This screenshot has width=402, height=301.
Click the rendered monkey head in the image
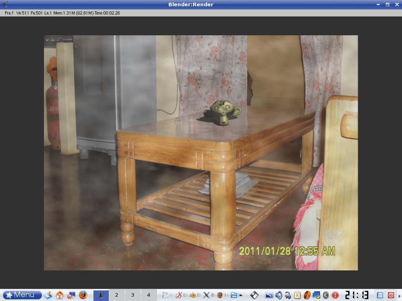(222, 112)
